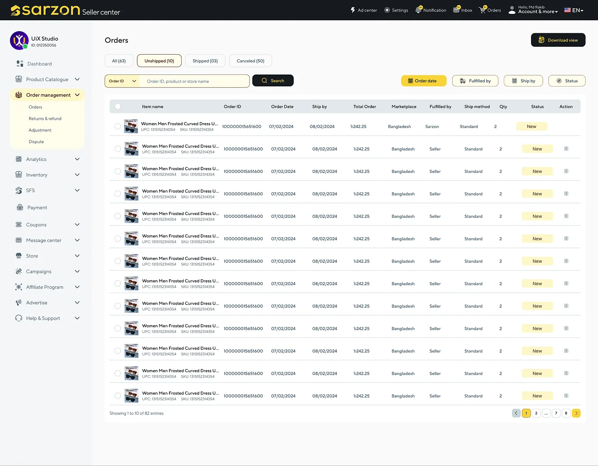Go to the previous page arrow

click(516, 413)
